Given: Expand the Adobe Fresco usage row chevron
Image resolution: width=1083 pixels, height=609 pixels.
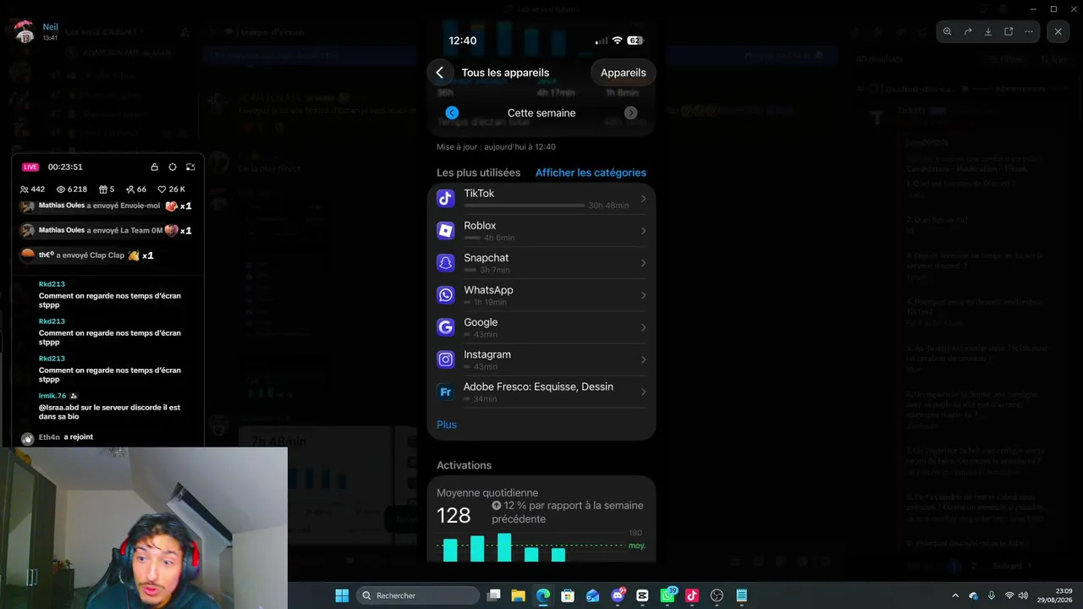Looking at the screenshot, I should click(x=643, y=392).
